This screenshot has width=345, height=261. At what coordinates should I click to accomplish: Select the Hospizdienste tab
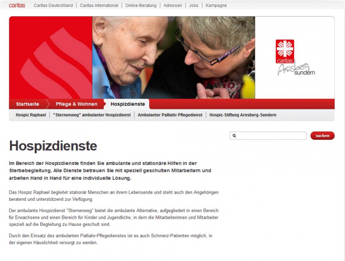(128, 104)
